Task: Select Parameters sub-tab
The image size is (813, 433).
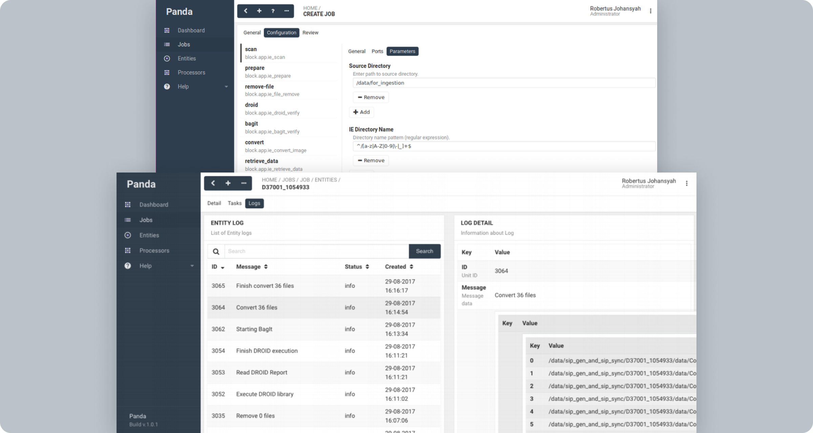Action: (x=402, y=51)
